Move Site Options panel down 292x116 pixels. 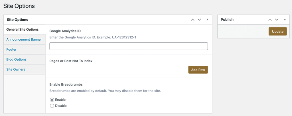pos(199,20)
